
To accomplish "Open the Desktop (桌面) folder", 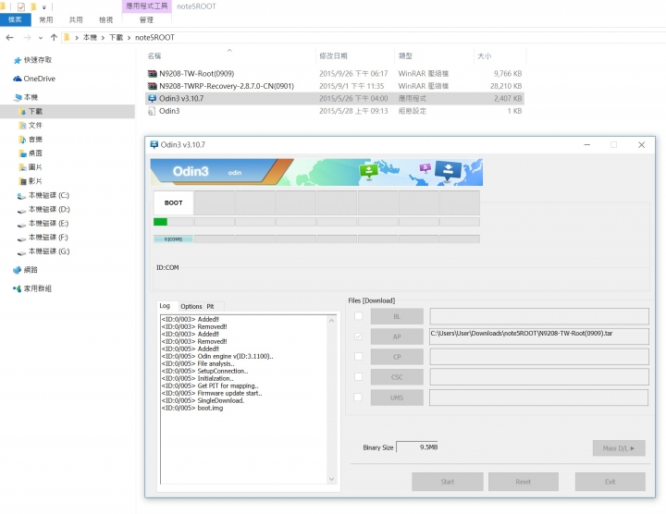I will tap(31, 153).
